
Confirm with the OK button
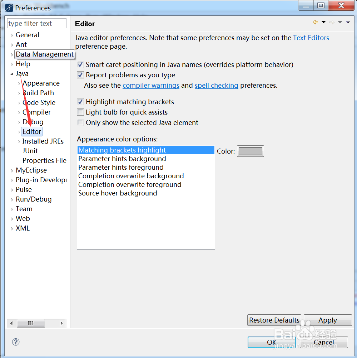[272, 342]
